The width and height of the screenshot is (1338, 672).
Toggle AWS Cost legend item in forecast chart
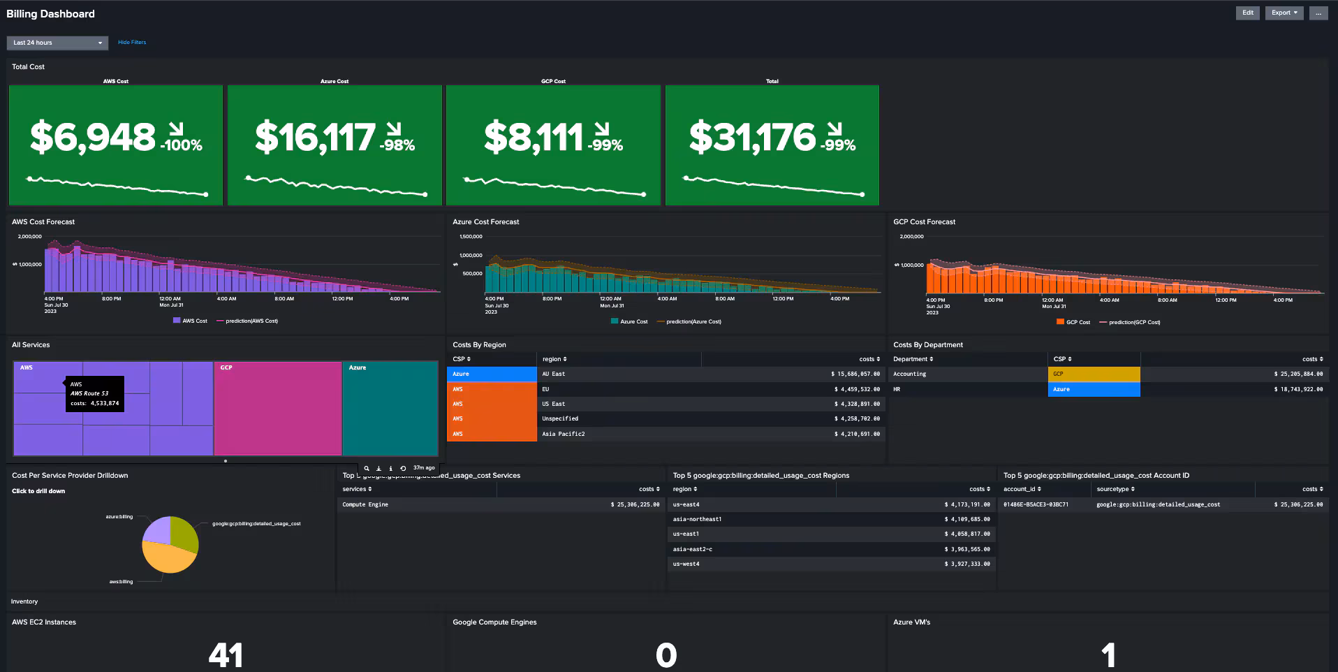(190, 321)
